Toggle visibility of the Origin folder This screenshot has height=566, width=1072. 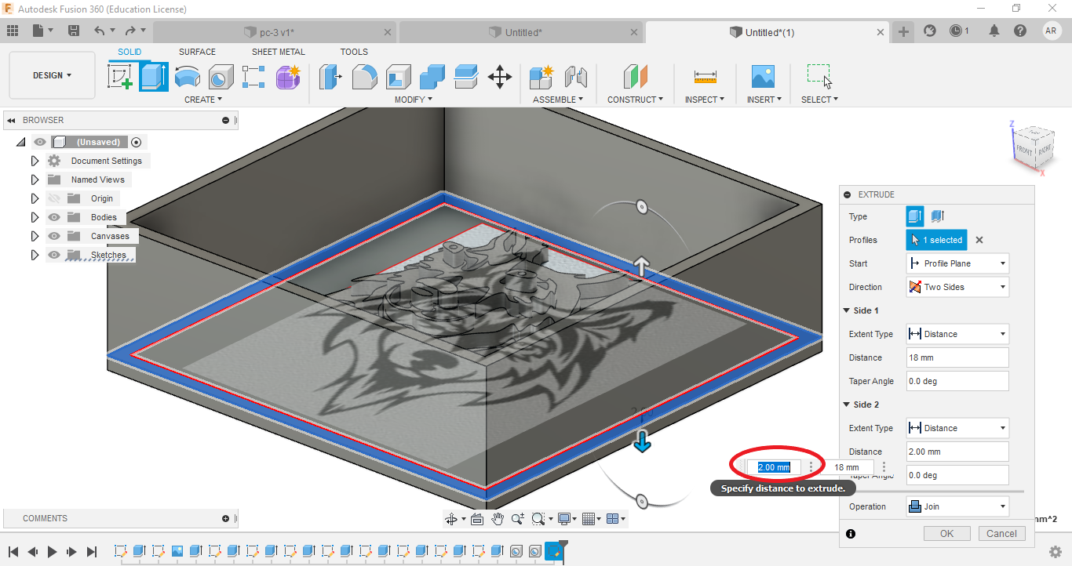(x=54, y=198)
